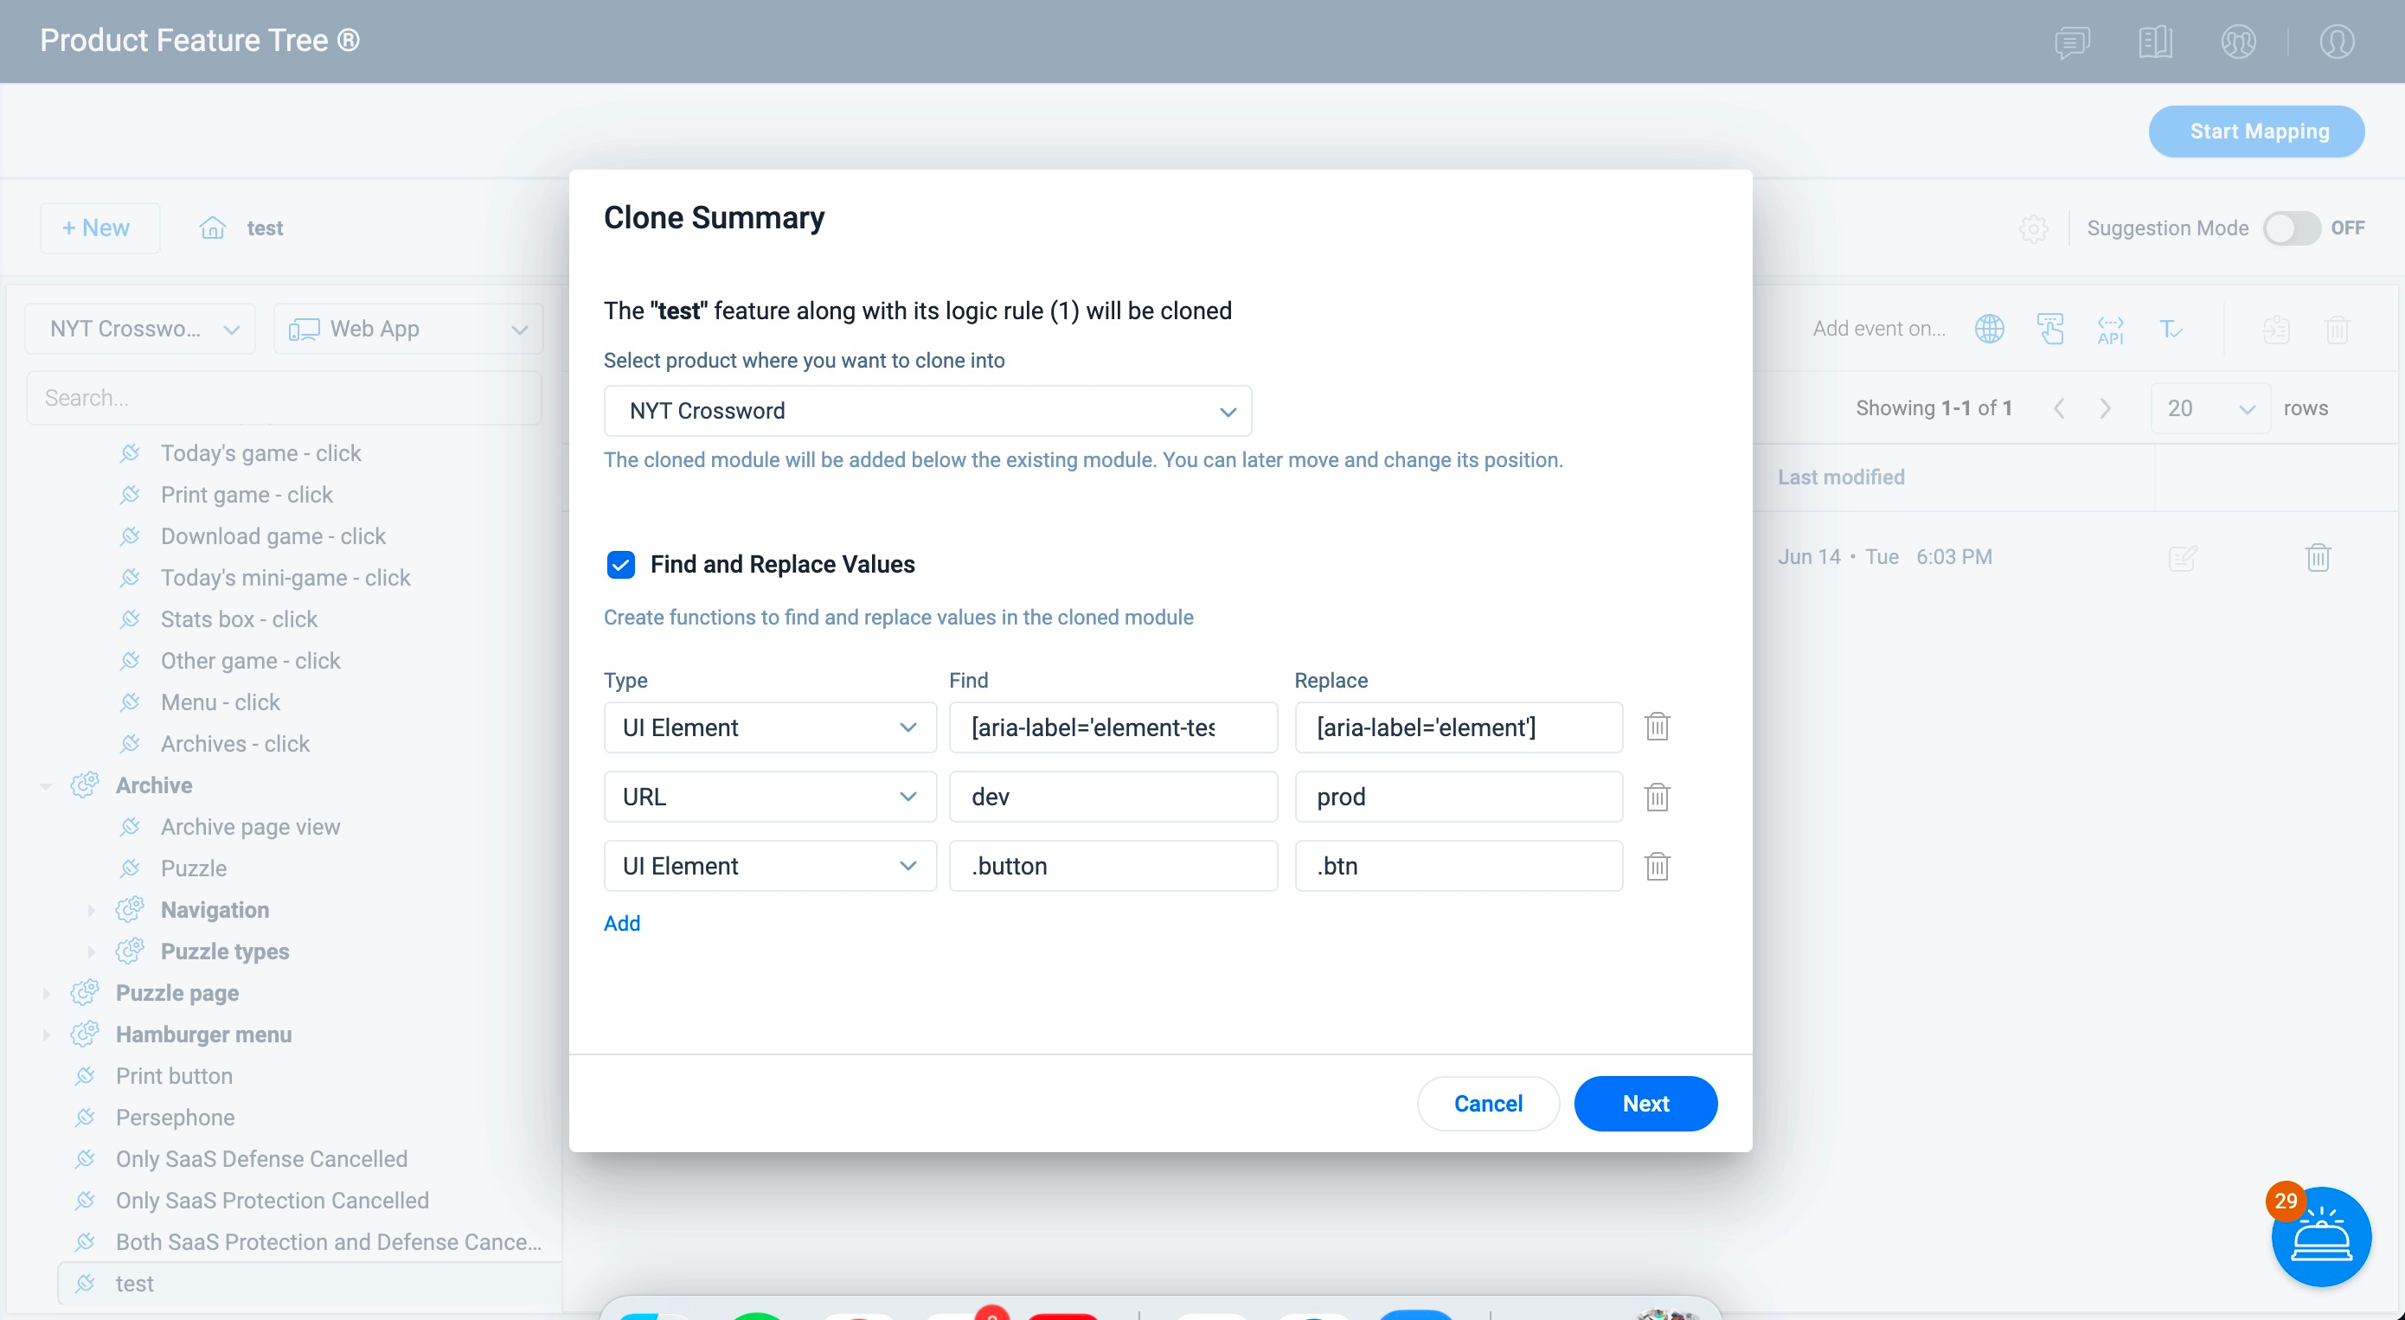Screen dimensions: 2405x1320
Task: Go to next results page arrow
Action: coord(2106,408)
